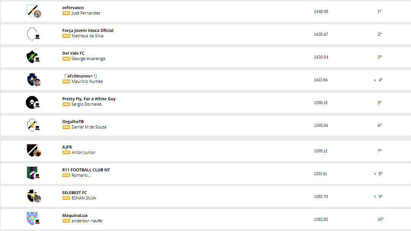Click the zefervasco team crest icon
The width and height of the screenshot is (411, 231).
coord(32,11)
